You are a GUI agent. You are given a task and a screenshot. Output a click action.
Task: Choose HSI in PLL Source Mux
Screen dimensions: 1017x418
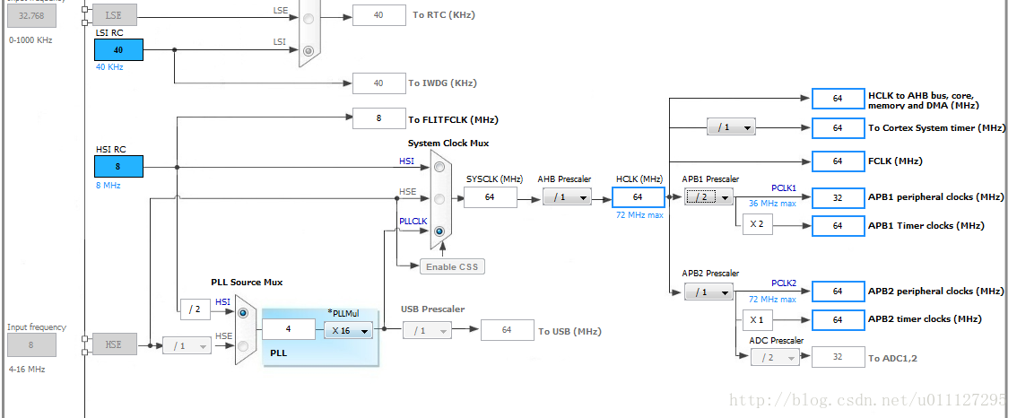[243, 313]
